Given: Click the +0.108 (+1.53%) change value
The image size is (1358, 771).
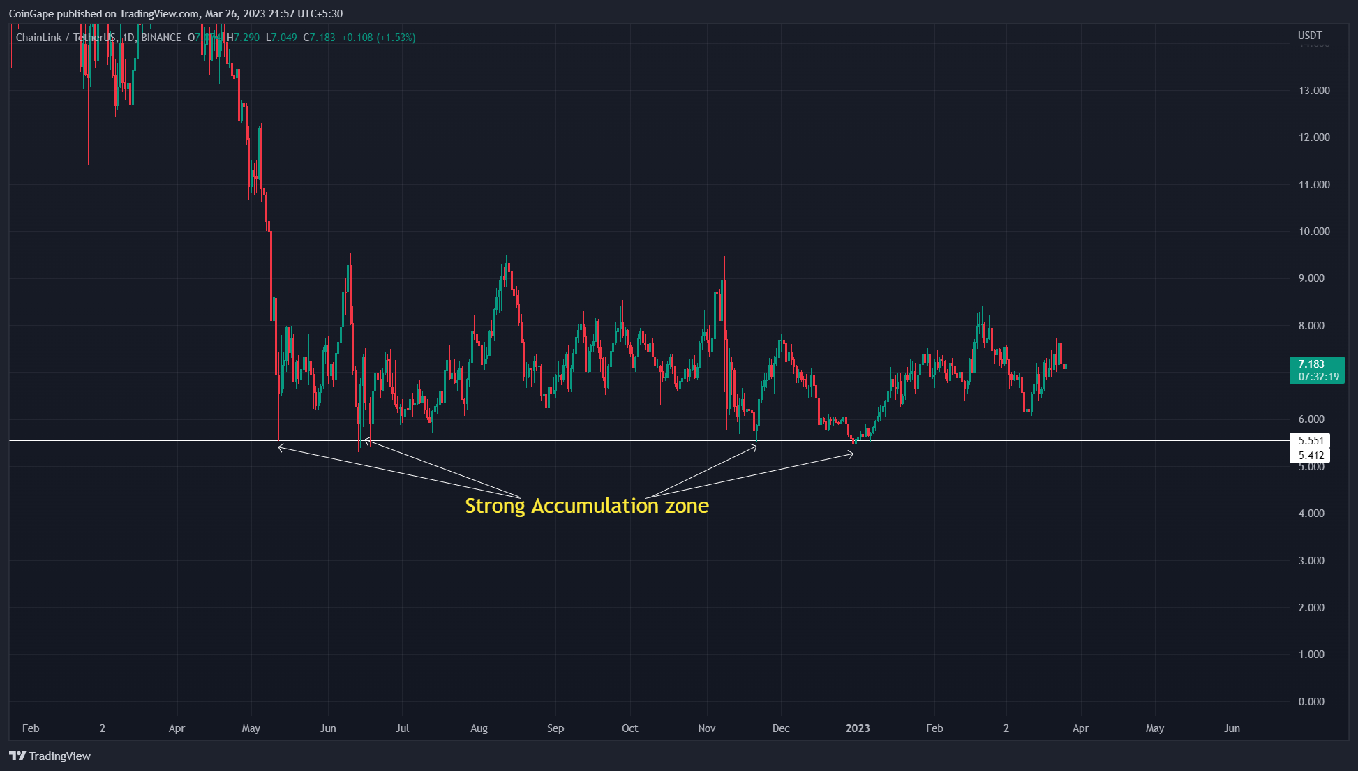Looking at the screenshot, I should pyautogui.click(x=378, y=38).
